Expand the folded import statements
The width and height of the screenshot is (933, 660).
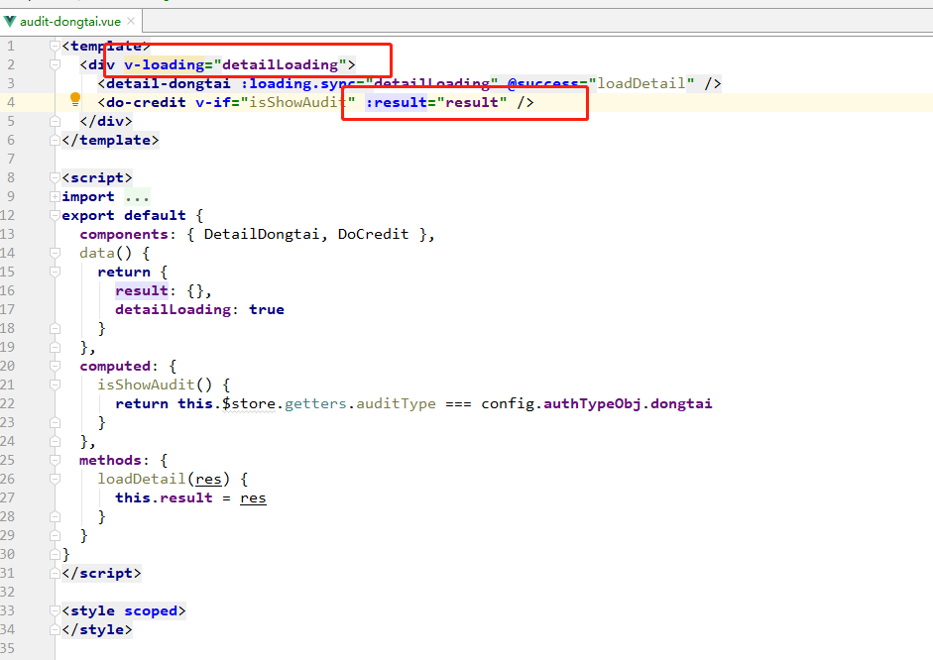pos(55,197)
